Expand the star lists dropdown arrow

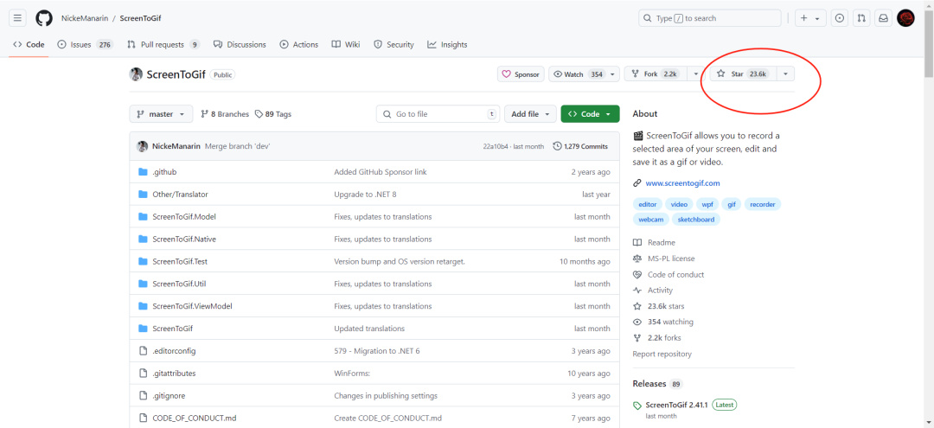(785, 73)
